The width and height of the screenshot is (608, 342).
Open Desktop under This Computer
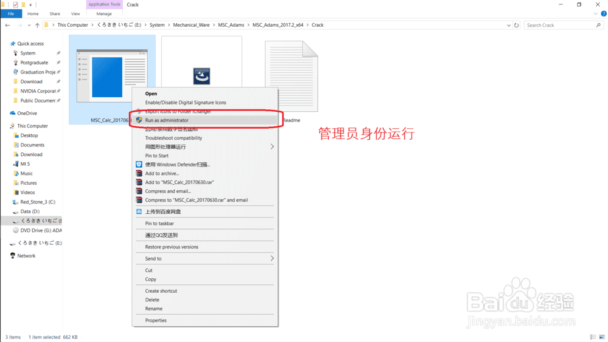(29, 135)
